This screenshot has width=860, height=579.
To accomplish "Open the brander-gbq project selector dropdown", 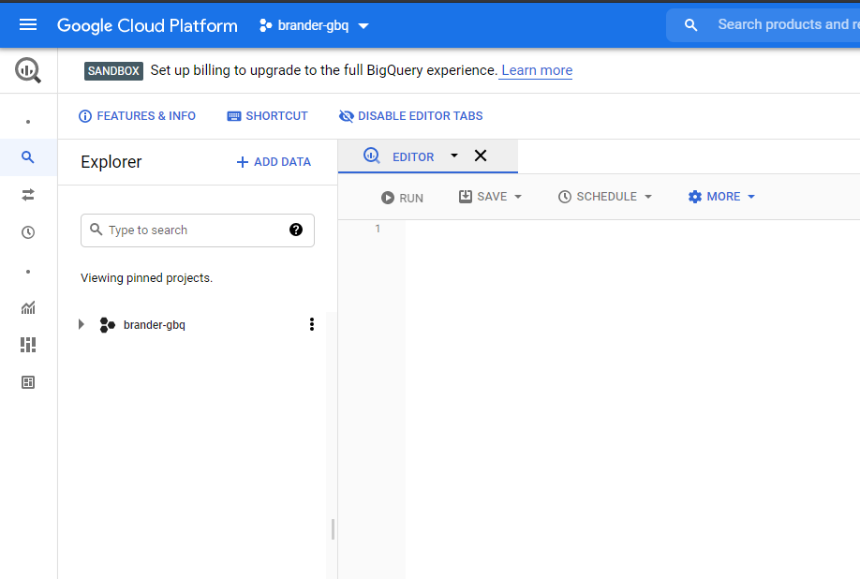I will pyautogui.click(x=314, y=25).
